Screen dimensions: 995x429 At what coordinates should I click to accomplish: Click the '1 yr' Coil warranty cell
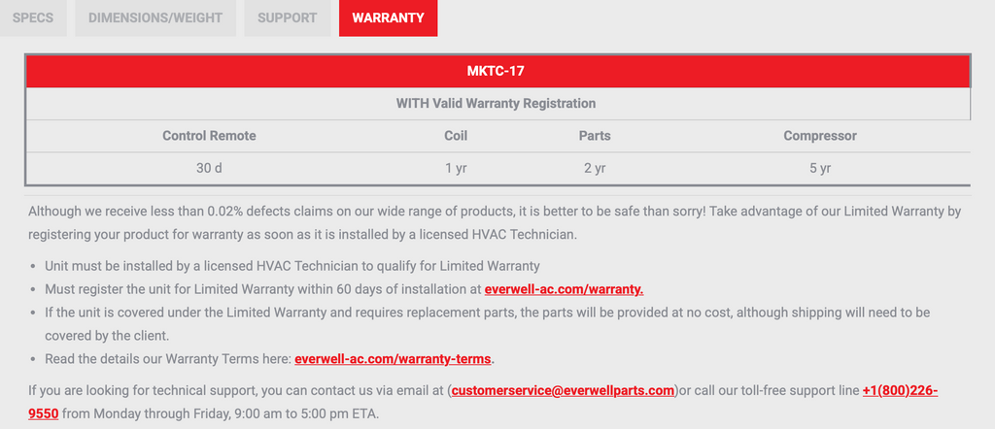pyautogui.click(x=456, y=168)
